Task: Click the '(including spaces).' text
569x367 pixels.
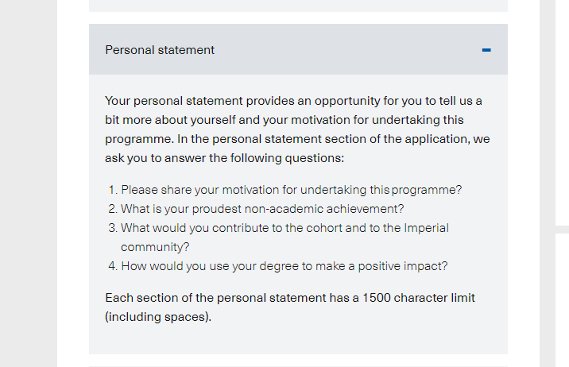Action: tap(158, 317)
